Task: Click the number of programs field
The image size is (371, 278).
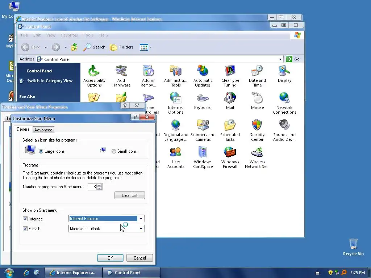Action: (x=92, y=187)
